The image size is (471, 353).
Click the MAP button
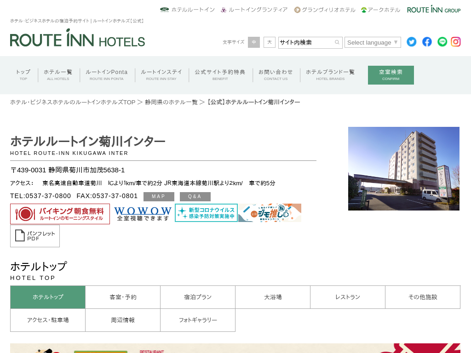(159, 197)
